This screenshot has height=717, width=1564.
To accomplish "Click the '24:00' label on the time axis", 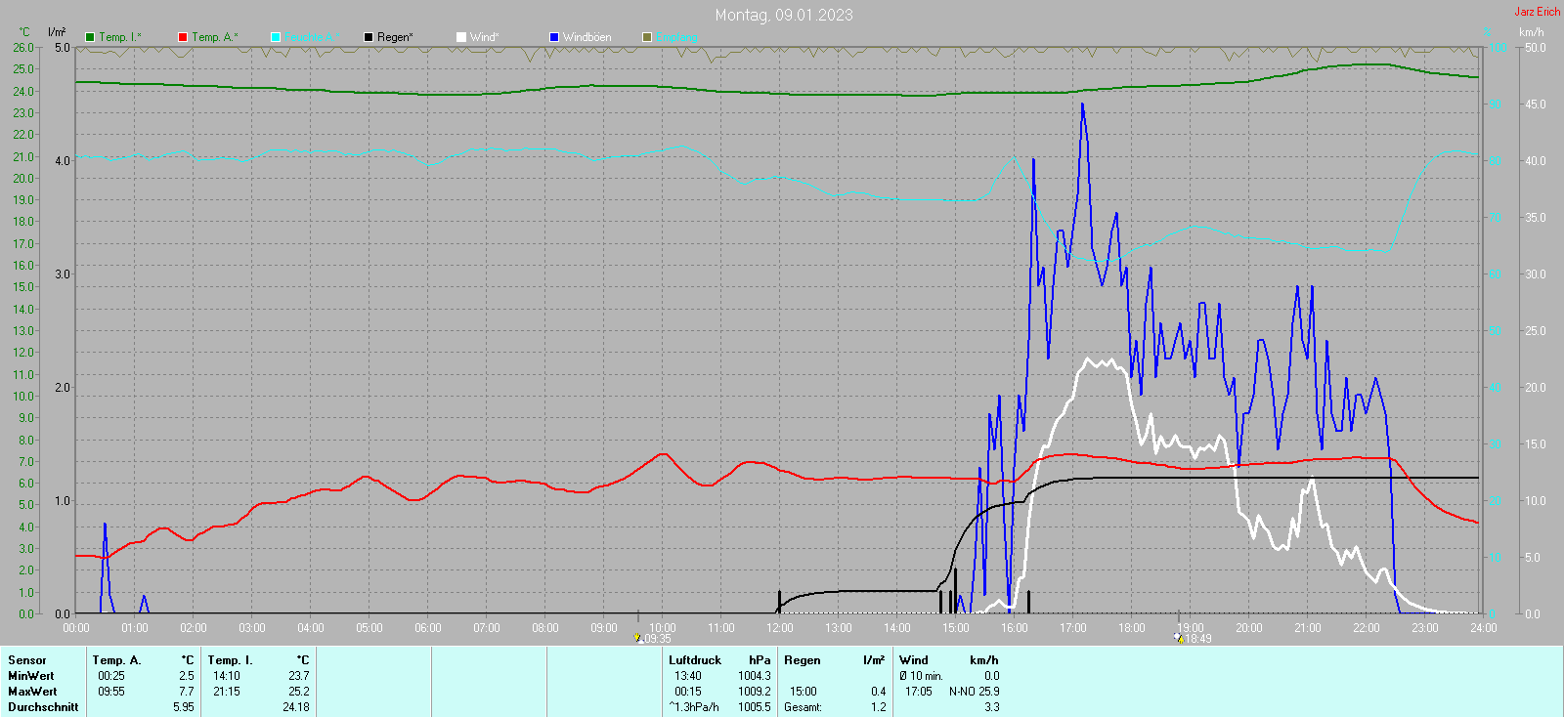I will (1484, 628).
